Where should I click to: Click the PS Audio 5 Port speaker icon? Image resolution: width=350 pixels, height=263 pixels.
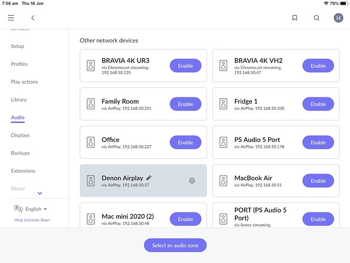point(223,143)
